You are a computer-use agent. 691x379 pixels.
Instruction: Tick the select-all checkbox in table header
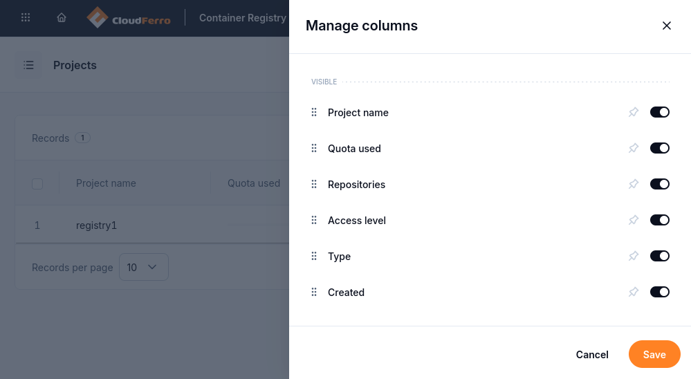pos(37,184)
